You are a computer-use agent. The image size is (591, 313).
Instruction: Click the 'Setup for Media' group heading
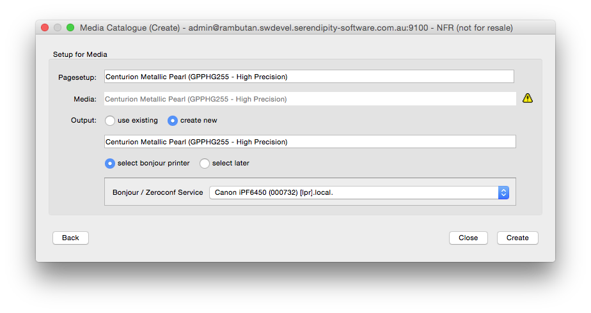click(80, 54)
